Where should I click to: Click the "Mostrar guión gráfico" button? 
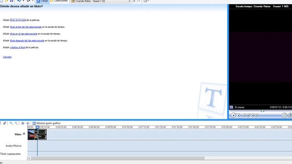47,123
